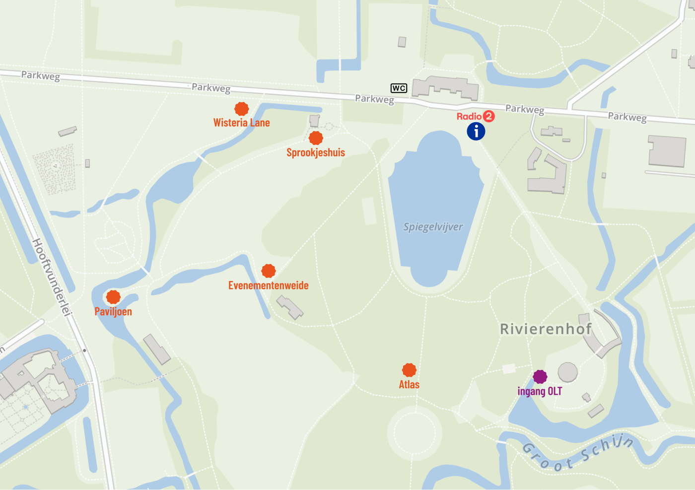This screenshot has height=490, width=695.
Task: Click the WC toilet icon
Action: (399, 88)
